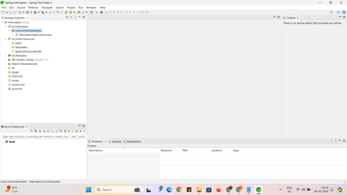347x195 pixels.
Task: Expand Maven Dependencies node
Action: [x=6, y=64]
